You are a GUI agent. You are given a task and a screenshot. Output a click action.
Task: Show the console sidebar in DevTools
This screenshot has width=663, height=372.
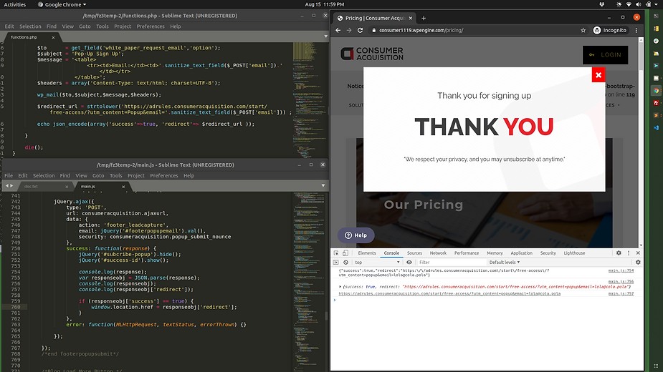(336, 263)
